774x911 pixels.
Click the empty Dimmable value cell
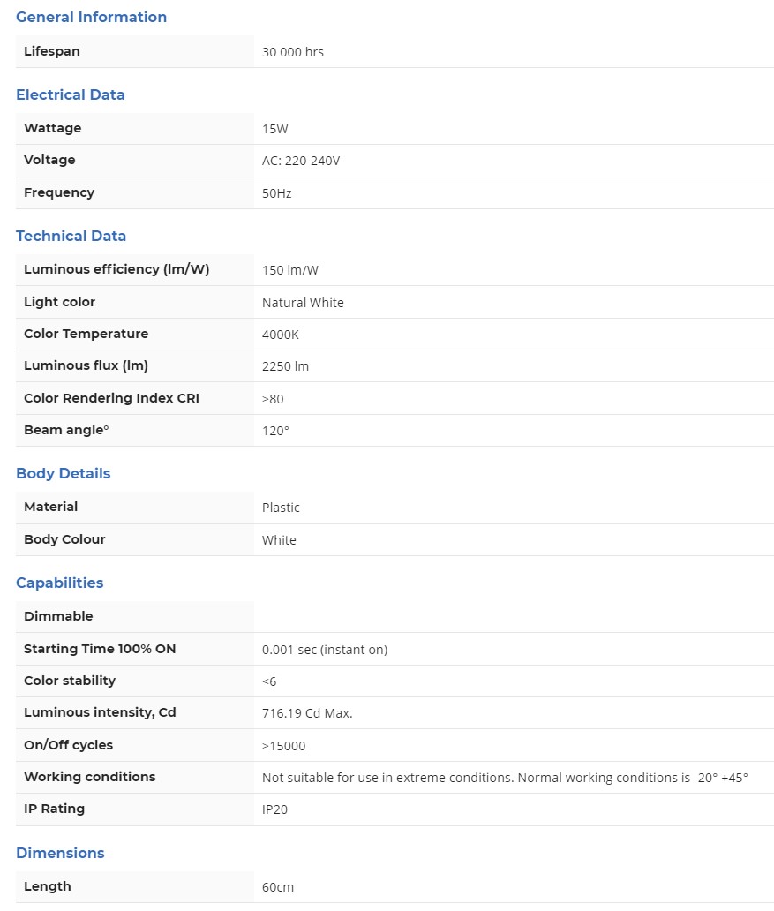tap(512, 616)
